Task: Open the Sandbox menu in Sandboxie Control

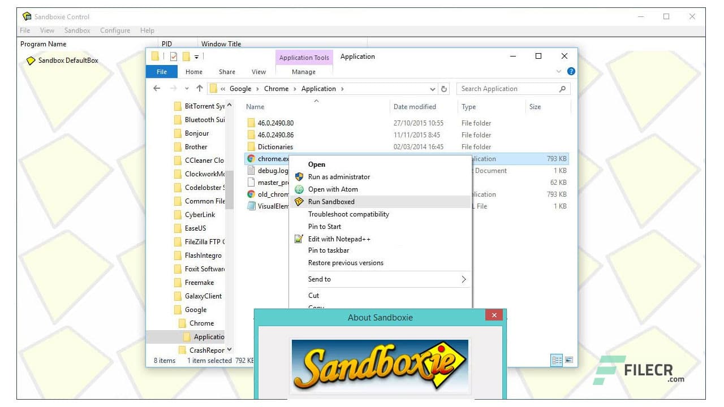Action: [x=77, y=31]
